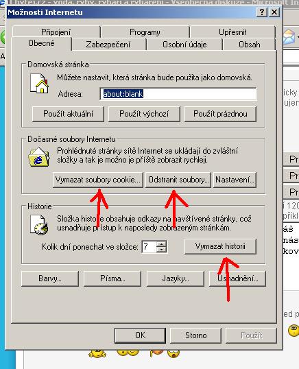Viewport: 299px width, 369px height.
Task: Select the Upřesnit tab
Action: pyautogui.click(x=232, y=32)
